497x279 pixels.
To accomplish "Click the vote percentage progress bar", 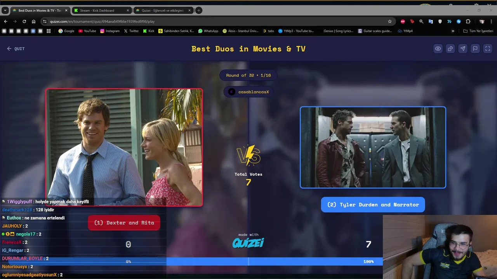I will [x=248, y=262].
